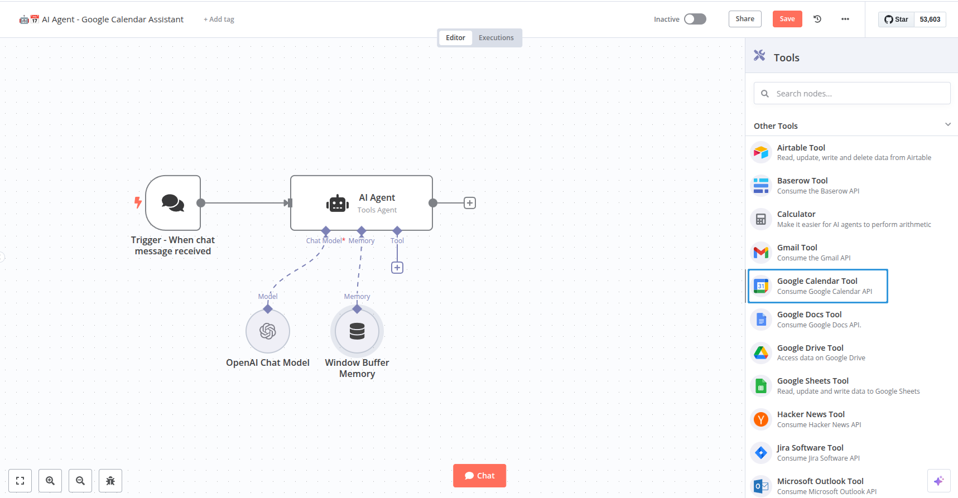Click the plus under Tool connector

click(x=397, y=268)
